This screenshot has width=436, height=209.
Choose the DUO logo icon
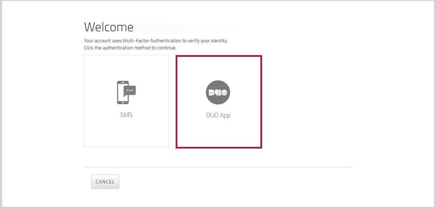tap(218, 92)
